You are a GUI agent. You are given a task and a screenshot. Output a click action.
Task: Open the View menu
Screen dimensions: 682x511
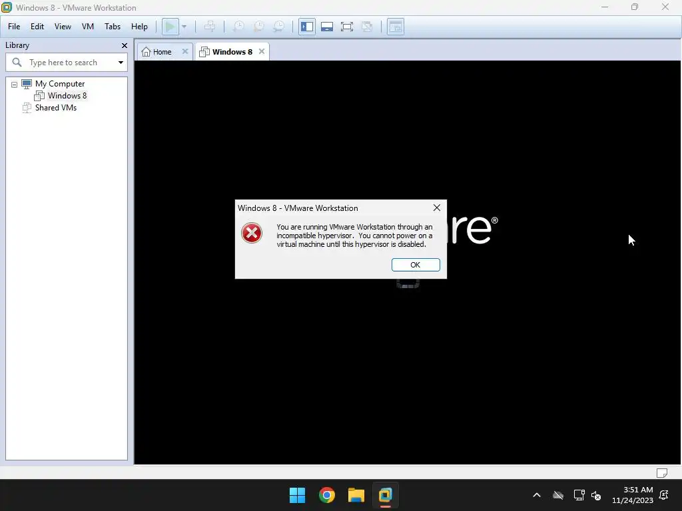tap(63, 27)
